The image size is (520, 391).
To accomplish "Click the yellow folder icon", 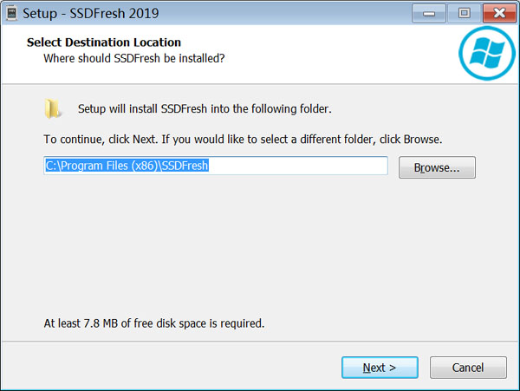I will pyautogui.click(x=52, y=108).
